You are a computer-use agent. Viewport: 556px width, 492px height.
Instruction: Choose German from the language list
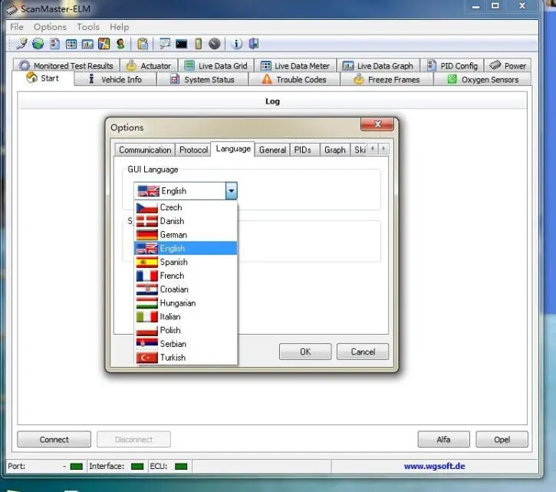pyautogui.click(x=186, y=235)
